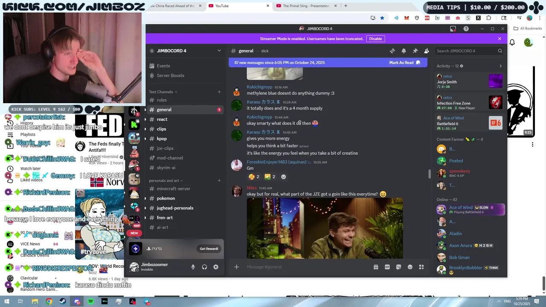Open the kpop channel
The height and width of the screenshot is (307, 546).
click(184, 139)
